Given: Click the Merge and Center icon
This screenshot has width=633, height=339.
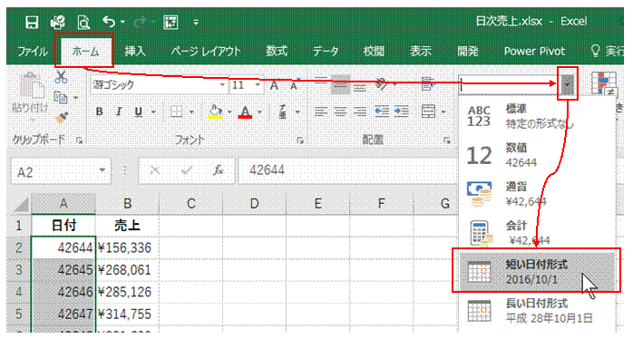Looking at the screenshot, I should (429, 111).
